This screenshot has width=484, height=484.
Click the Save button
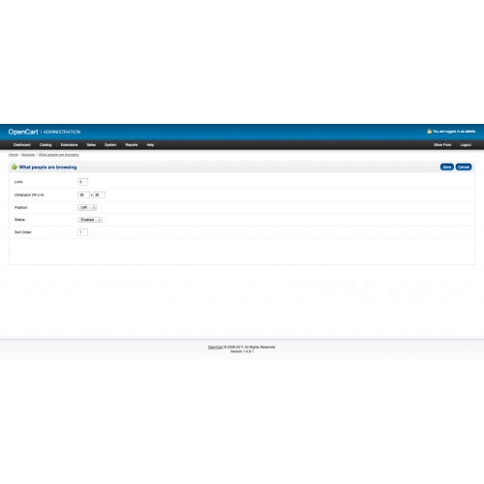447,166
